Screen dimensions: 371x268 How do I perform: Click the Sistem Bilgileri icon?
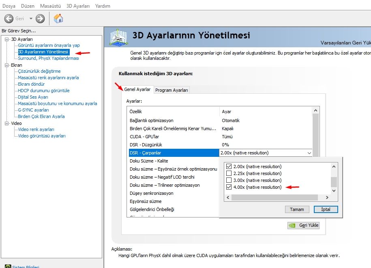pos(8,266)
